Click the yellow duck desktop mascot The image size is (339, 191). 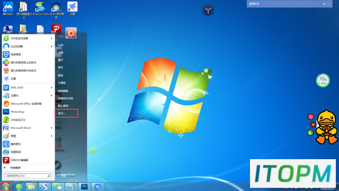326,128
